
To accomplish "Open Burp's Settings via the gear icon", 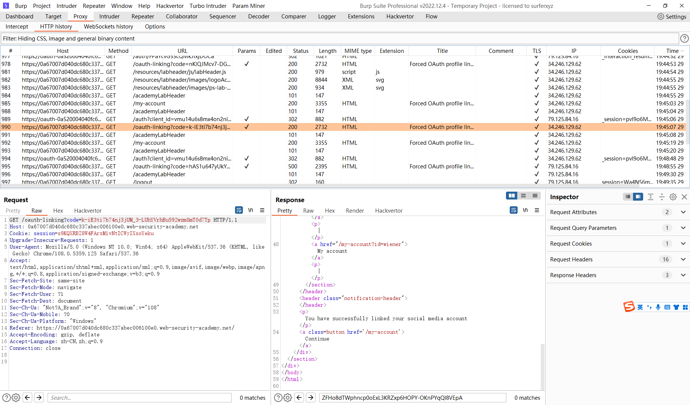I will (x=660, y=16).
